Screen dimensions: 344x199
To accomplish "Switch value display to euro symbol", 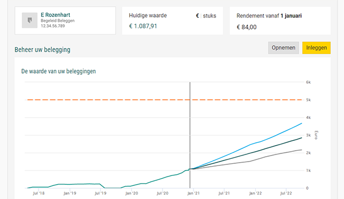I will tap(197, 16).
